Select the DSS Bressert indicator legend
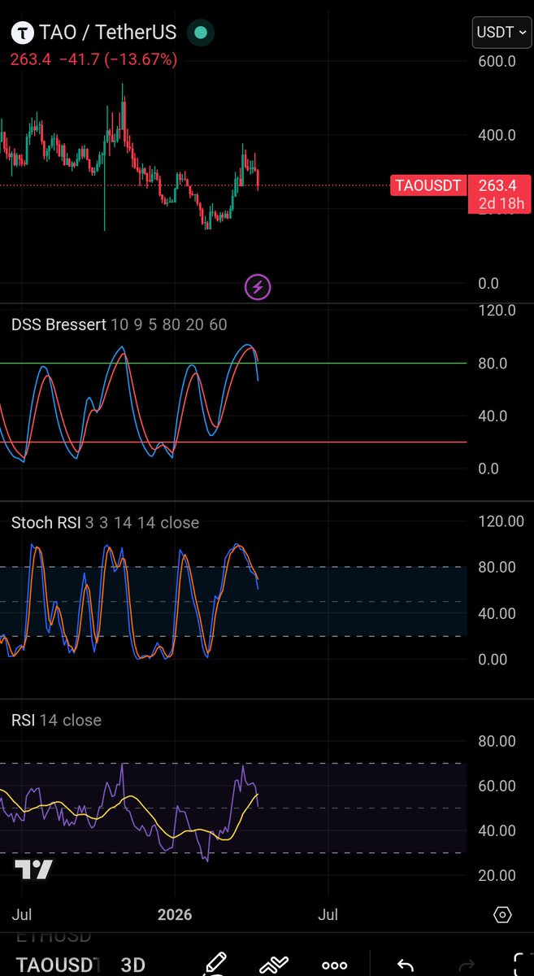Viewport: 534px width, 976px height. (119, 325)
